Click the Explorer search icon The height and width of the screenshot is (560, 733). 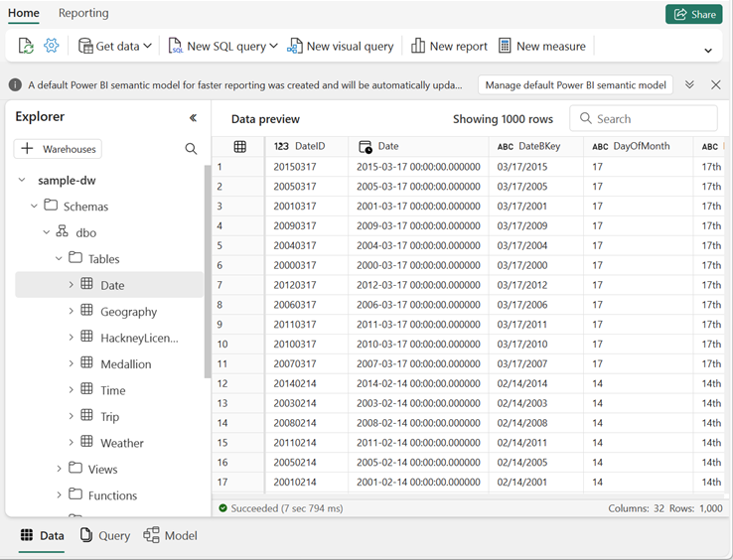pyautogui.click(x=191, y=149)
